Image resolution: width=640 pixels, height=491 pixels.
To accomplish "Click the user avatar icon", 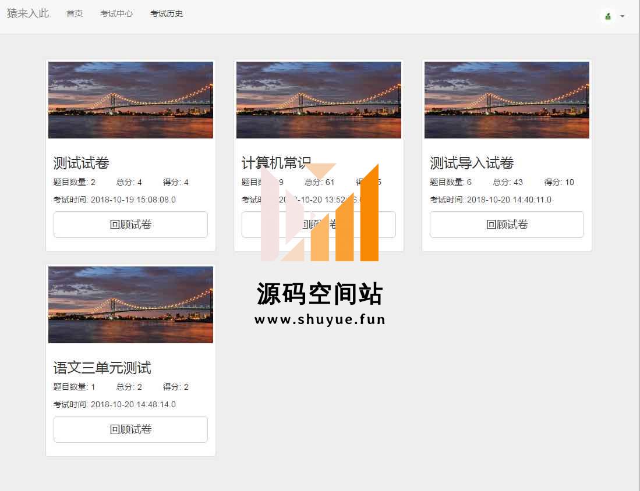I will (x=608, y=16).
